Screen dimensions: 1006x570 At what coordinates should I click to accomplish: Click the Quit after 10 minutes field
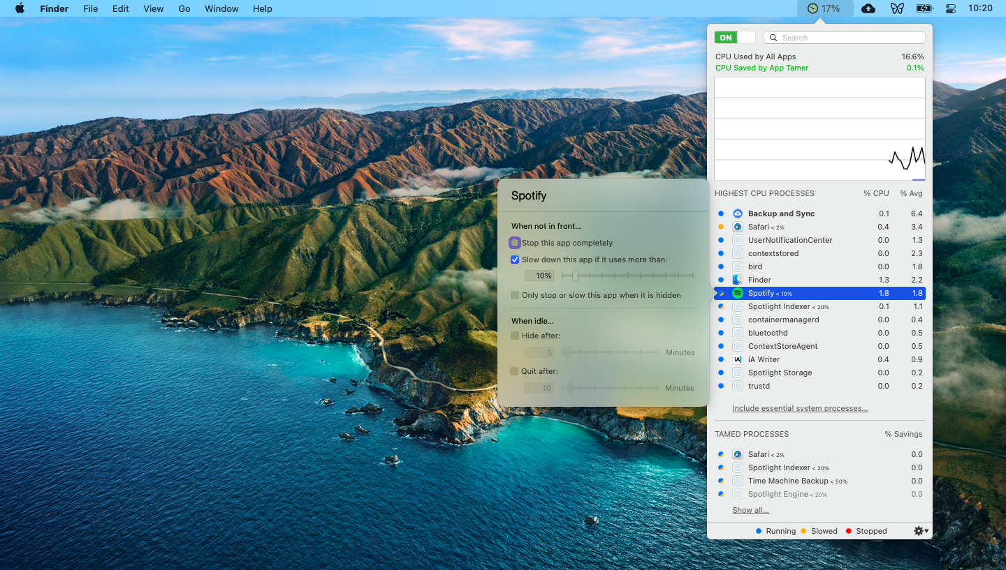coord(539,388)
